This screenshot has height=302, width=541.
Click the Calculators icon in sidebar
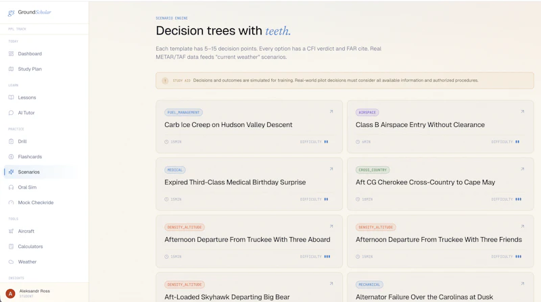click(11, 247)
